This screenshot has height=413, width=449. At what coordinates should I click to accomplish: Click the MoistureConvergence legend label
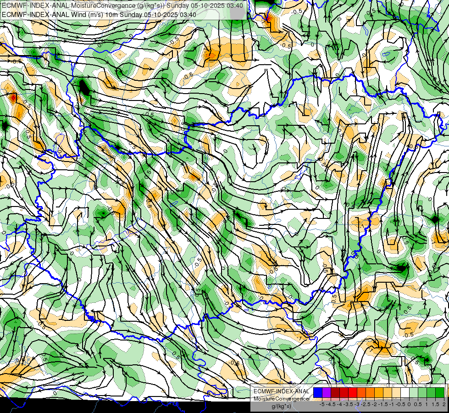coord(281,399)
